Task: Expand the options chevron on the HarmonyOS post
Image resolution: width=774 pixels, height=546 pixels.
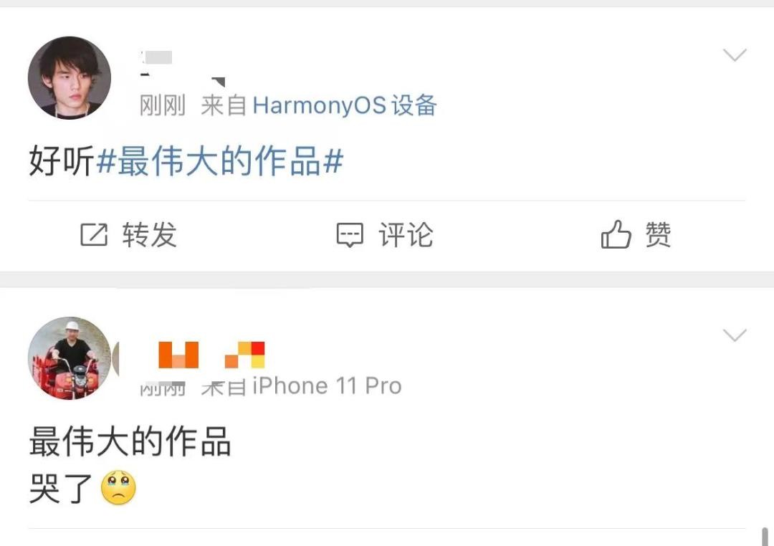Action: (x=735, y=54)
